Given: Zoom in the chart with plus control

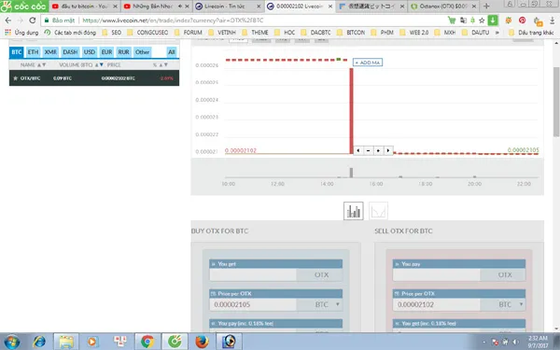Looking at the screenshot, I should point(378,150).
